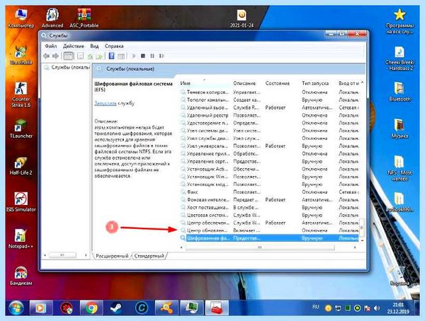Open the NFS Most wanted folder

coord(399,168)
